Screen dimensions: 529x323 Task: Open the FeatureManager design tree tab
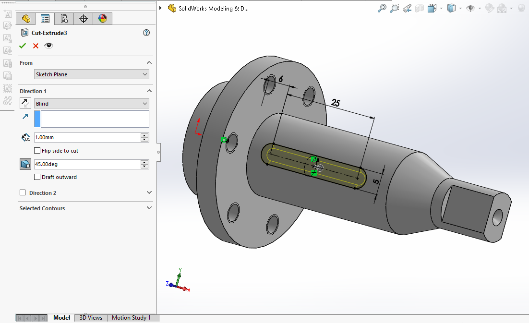pos(26,19)
